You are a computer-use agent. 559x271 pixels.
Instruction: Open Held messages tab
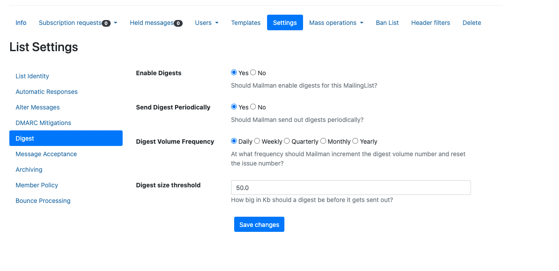point(156,23)
